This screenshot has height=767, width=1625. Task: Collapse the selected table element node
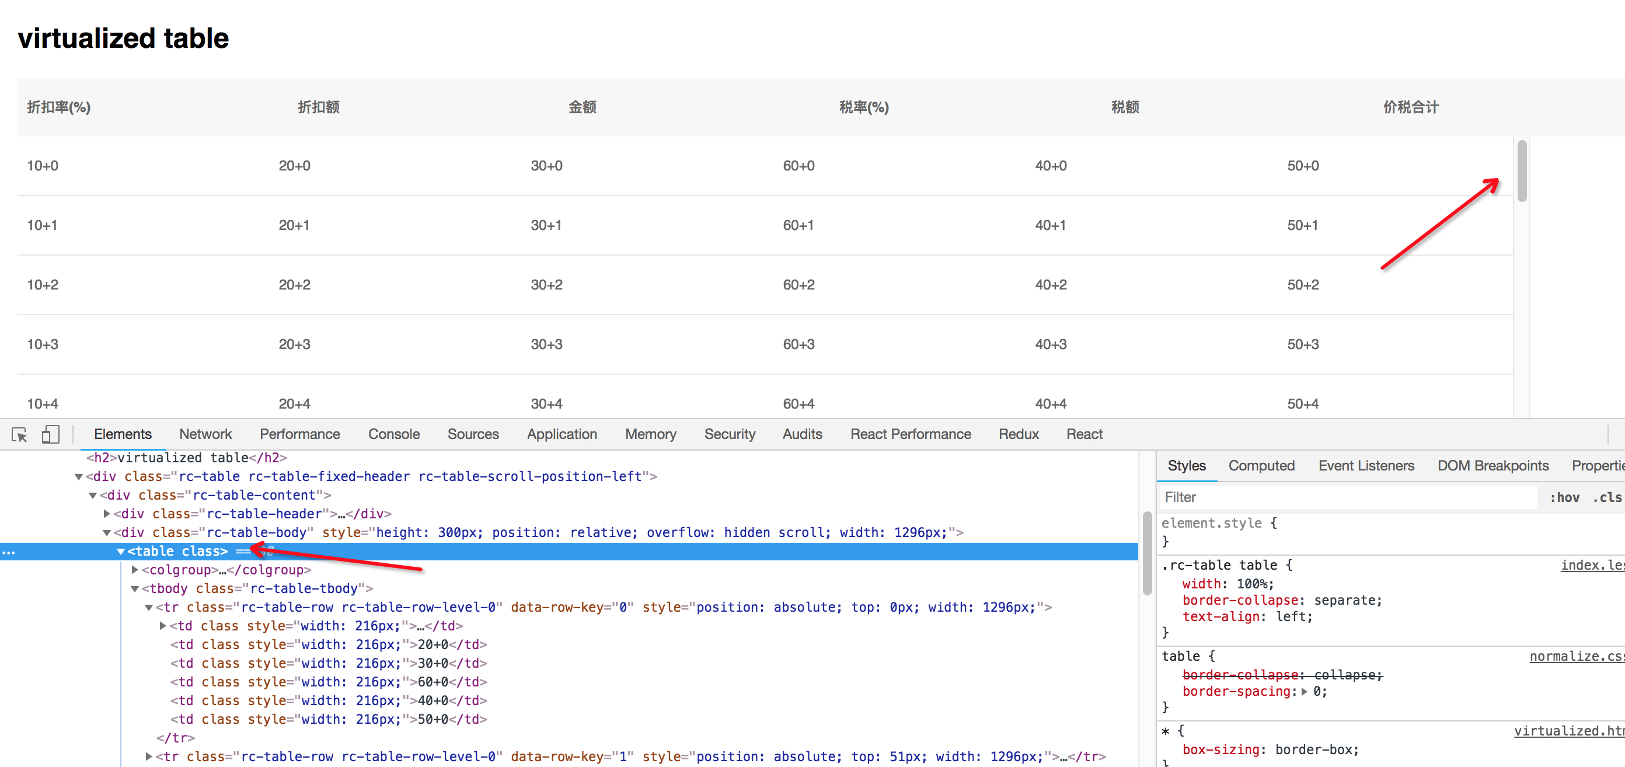[120, 551]
